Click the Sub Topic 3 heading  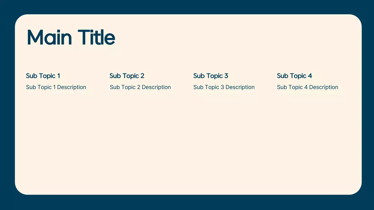(211, 76)
